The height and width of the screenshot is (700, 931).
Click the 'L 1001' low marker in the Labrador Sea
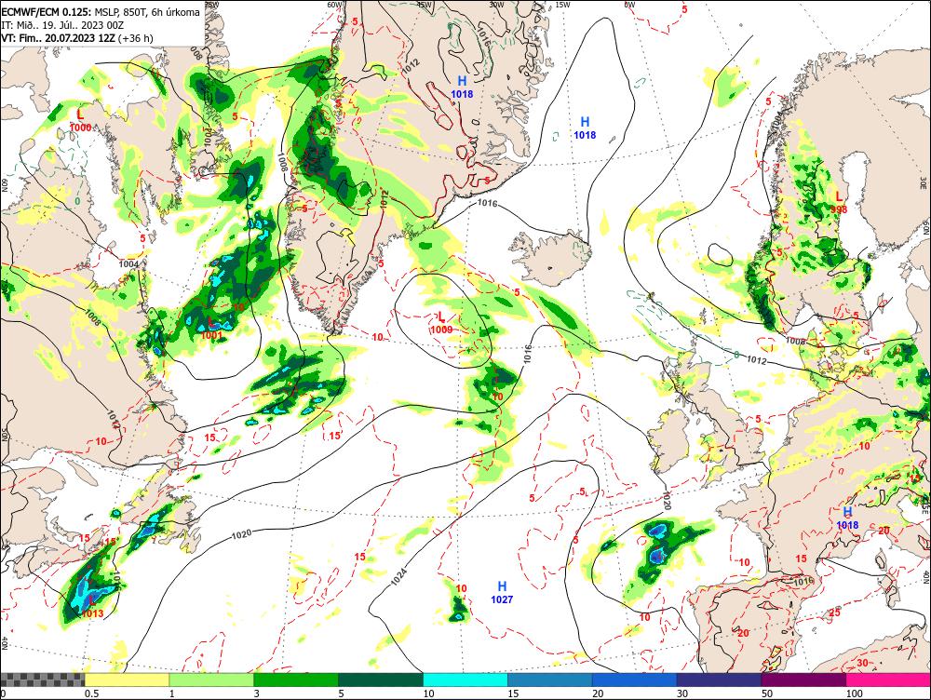211,329
